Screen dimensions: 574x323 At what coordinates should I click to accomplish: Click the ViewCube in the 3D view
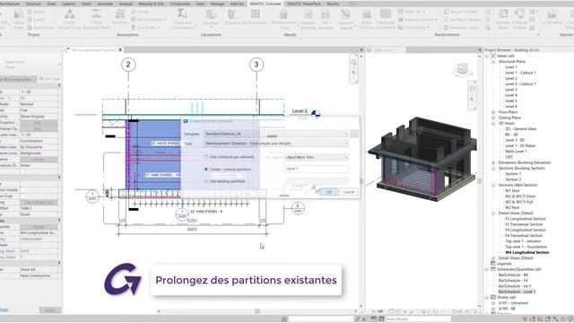click(463, 69)
